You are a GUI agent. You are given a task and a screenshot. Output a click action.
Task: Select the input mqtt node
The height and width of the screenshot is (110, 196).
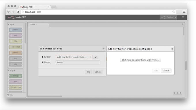tap(16, 35)
